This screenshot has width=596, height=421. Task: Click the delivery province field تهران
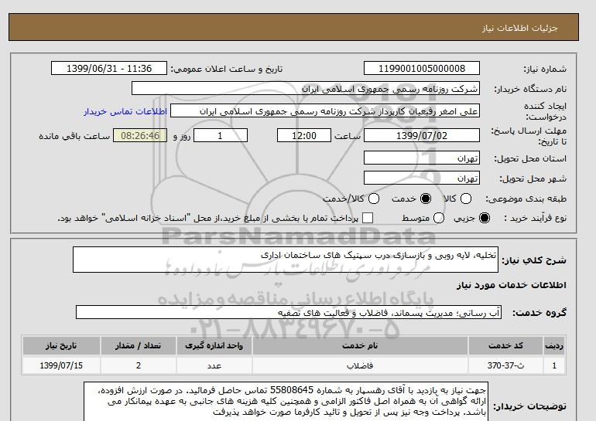coord(422,158)
